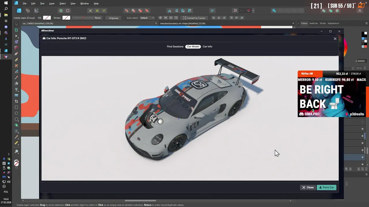Switch to the Stroke panel tab
This screenshot has width=369, height=207.
click(323, 23)
